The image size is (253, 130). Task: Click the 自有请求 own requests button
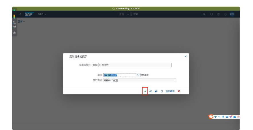[170, 91]
